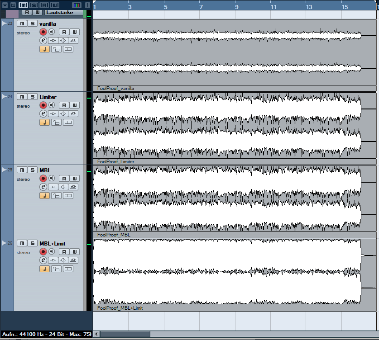Screen dimensions: 379x340
Task: Open lane display icon on vanilla track
Action: click(x=68, y=49)
